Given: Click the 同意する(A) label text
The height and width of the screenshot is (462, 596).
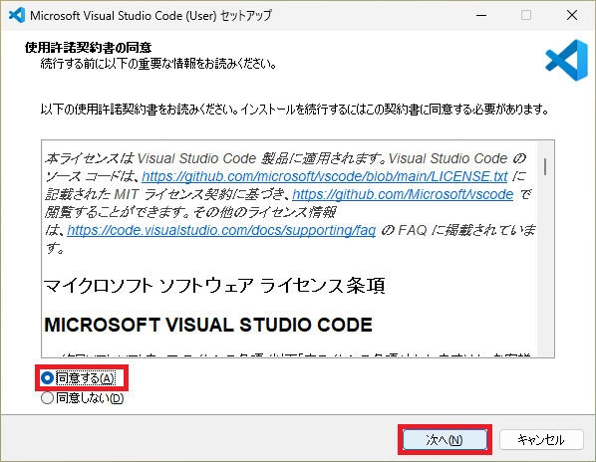Looking at the screenshot, I should 85,378.
